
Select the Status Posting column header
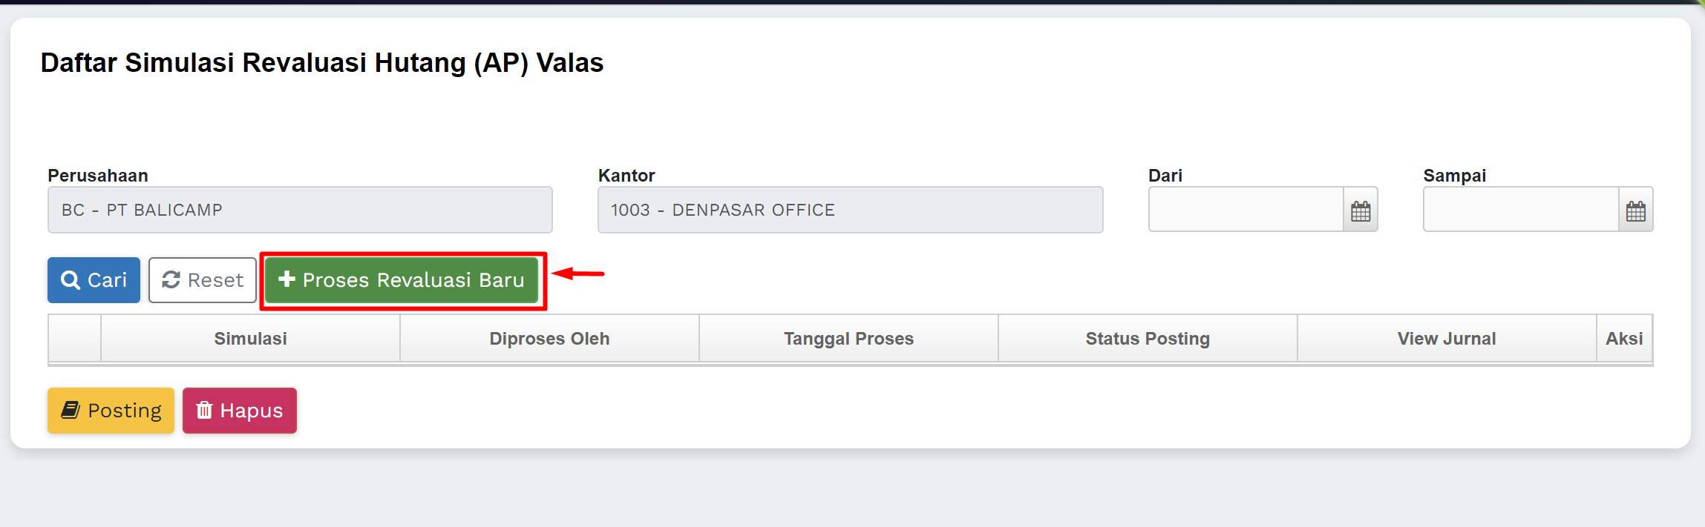(1148, 339)
